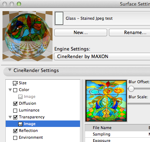Select the grayed Image icon under Color

coord(20,97)
